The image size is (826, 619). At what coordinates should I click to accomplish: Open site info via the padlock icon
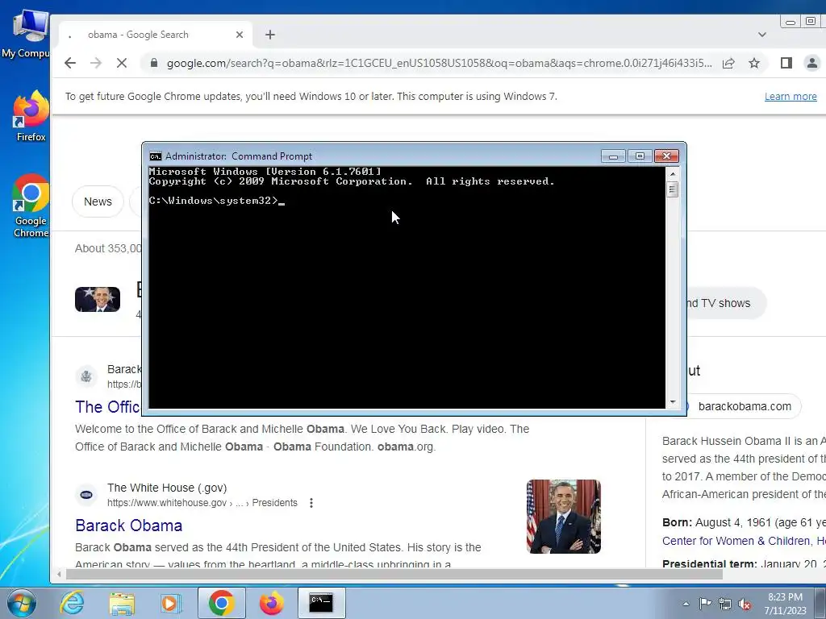point(154,63)
